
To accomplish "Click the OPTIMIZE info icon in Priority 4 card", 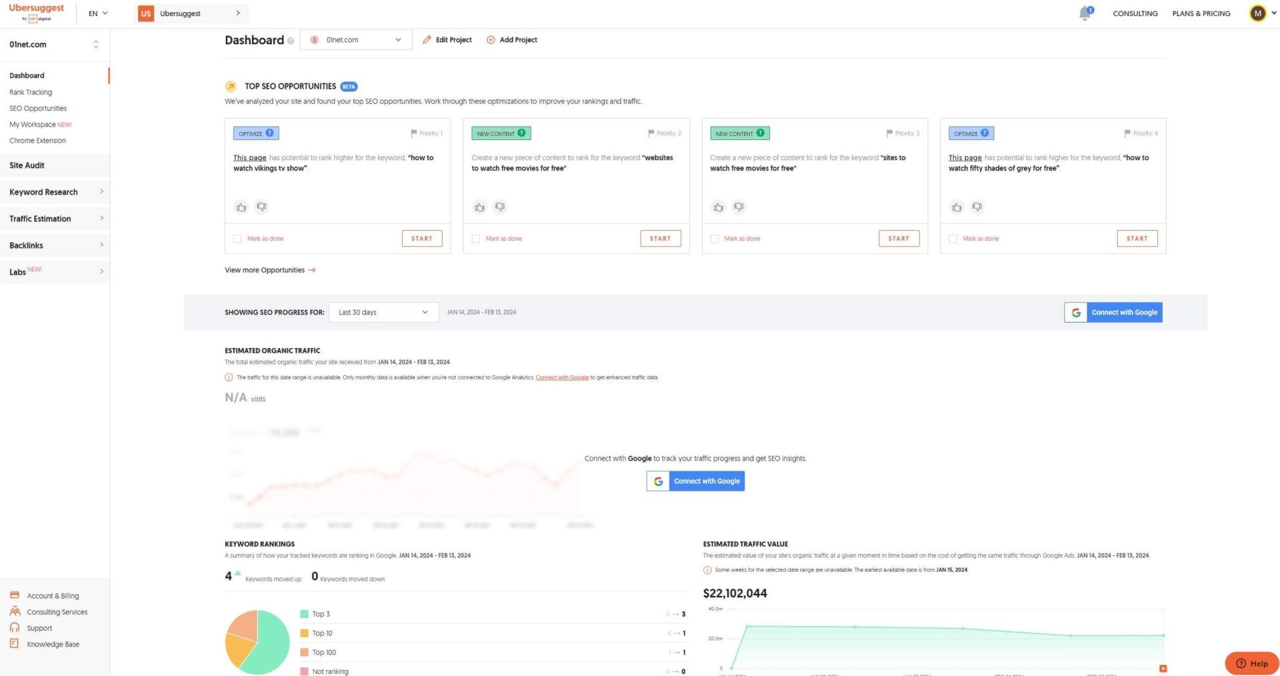I will click(x=985, y=133).
